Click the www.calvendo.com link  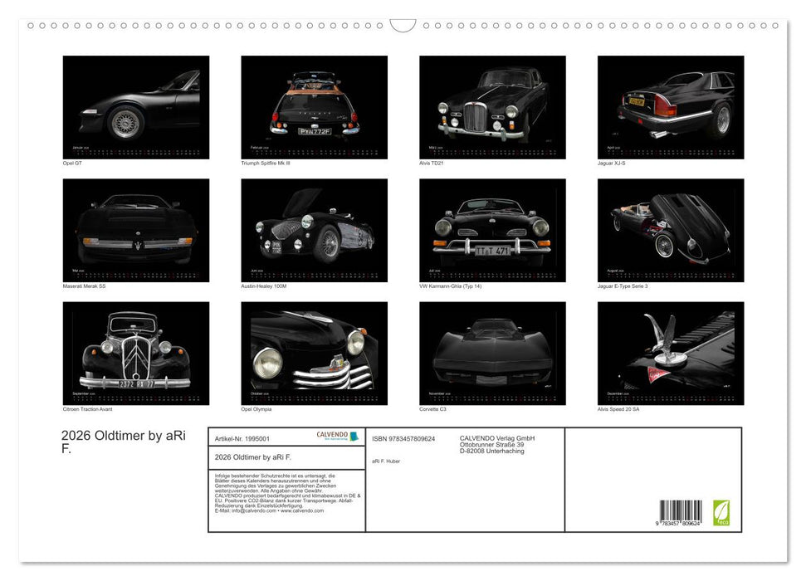click(301, 510)
